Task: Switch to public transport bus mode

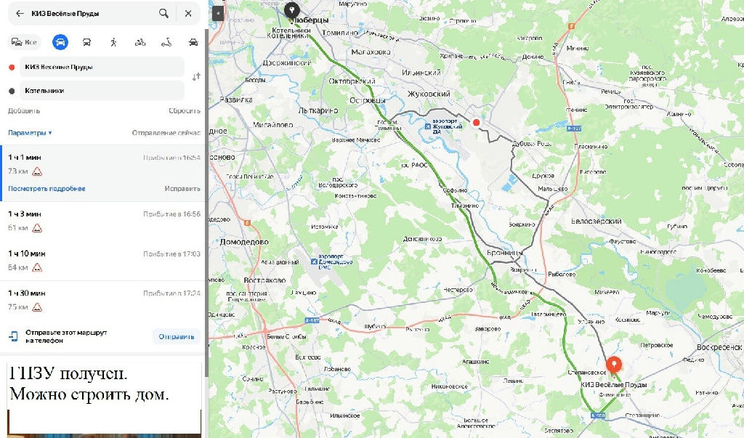Action: pyautogui.click(x=87, y=42)
